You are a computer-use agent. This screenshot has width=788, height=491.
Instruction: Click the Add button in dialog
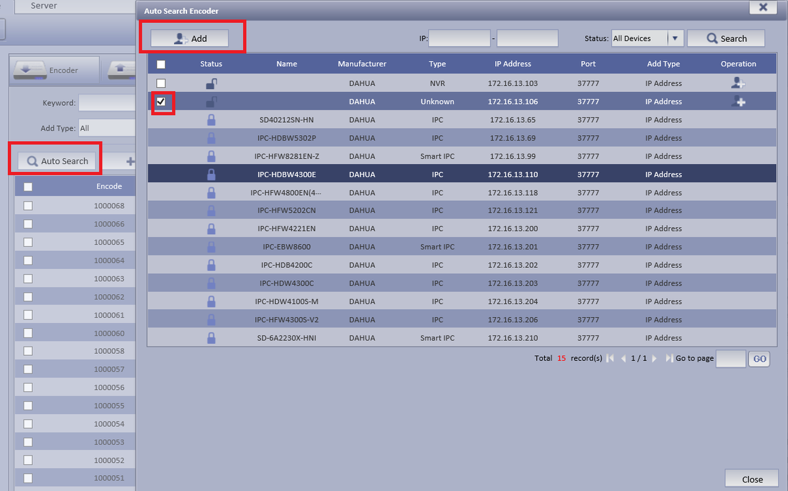click(190, 38)
